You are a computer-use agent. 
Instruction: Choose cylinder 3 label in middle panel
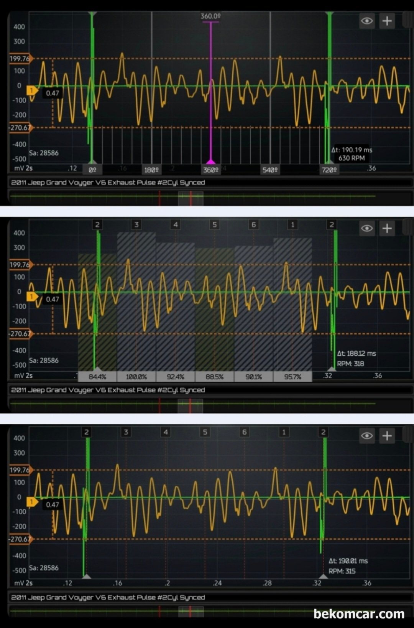click(136, 224)
